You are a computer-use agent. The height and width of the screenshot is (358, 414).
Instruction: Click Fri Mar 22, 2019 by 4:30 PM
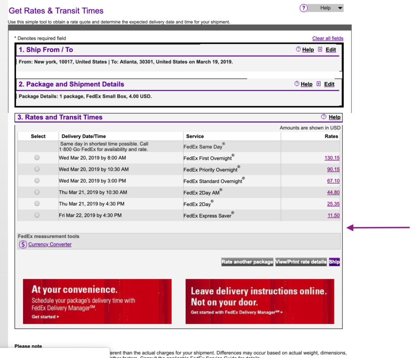point(90,215)
